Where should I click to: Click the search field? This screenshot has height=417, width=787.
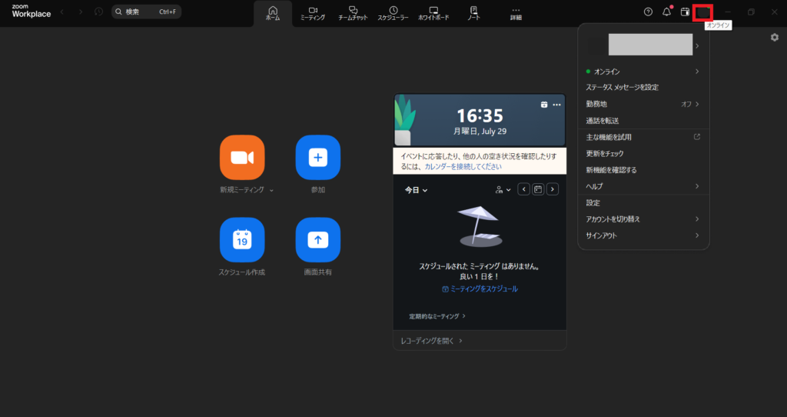146,12
